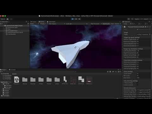Image resolution: width=152 pixels, height=114 pixels.
Task: Open Vertical Target Rig object picker
Action: tap(150, 92)
